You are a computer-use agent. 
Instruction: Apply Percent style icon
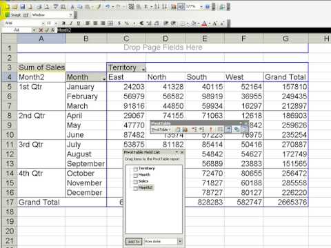[127, 23]
